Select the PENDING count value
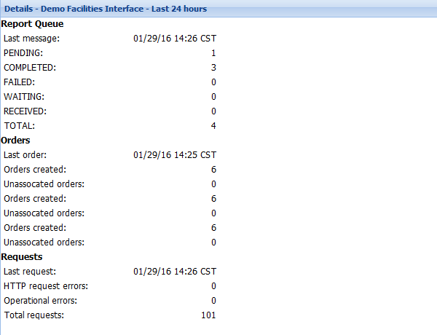 [x=213, y=53]
